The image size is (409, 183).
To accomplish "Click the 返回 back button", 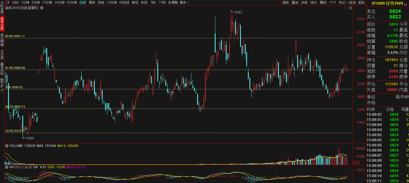I will (361, 2).
